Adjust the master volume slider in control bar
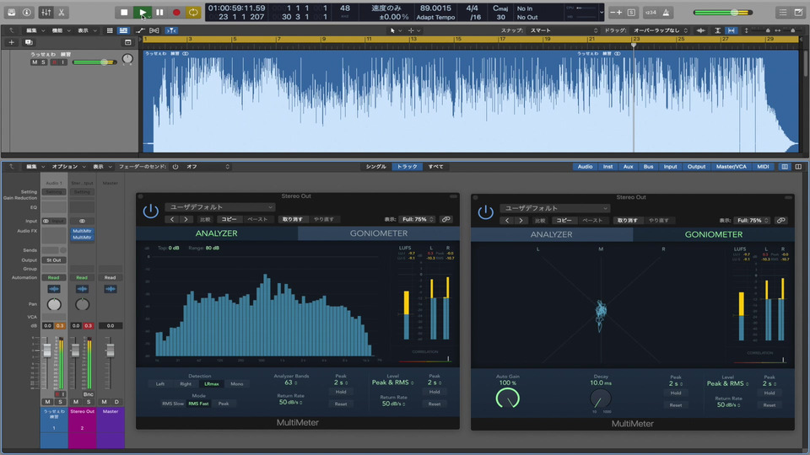 tap(734, 13)
